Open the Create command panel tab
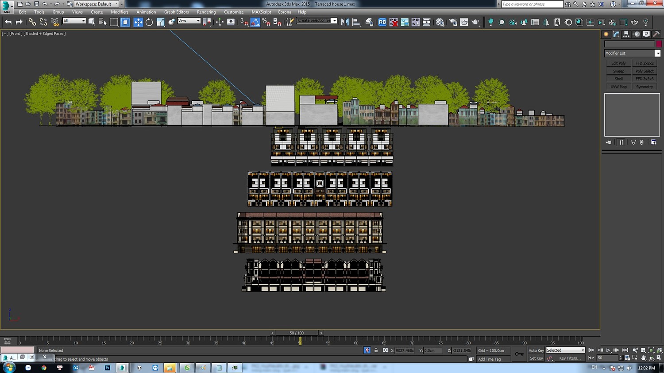 pos(606,34)
